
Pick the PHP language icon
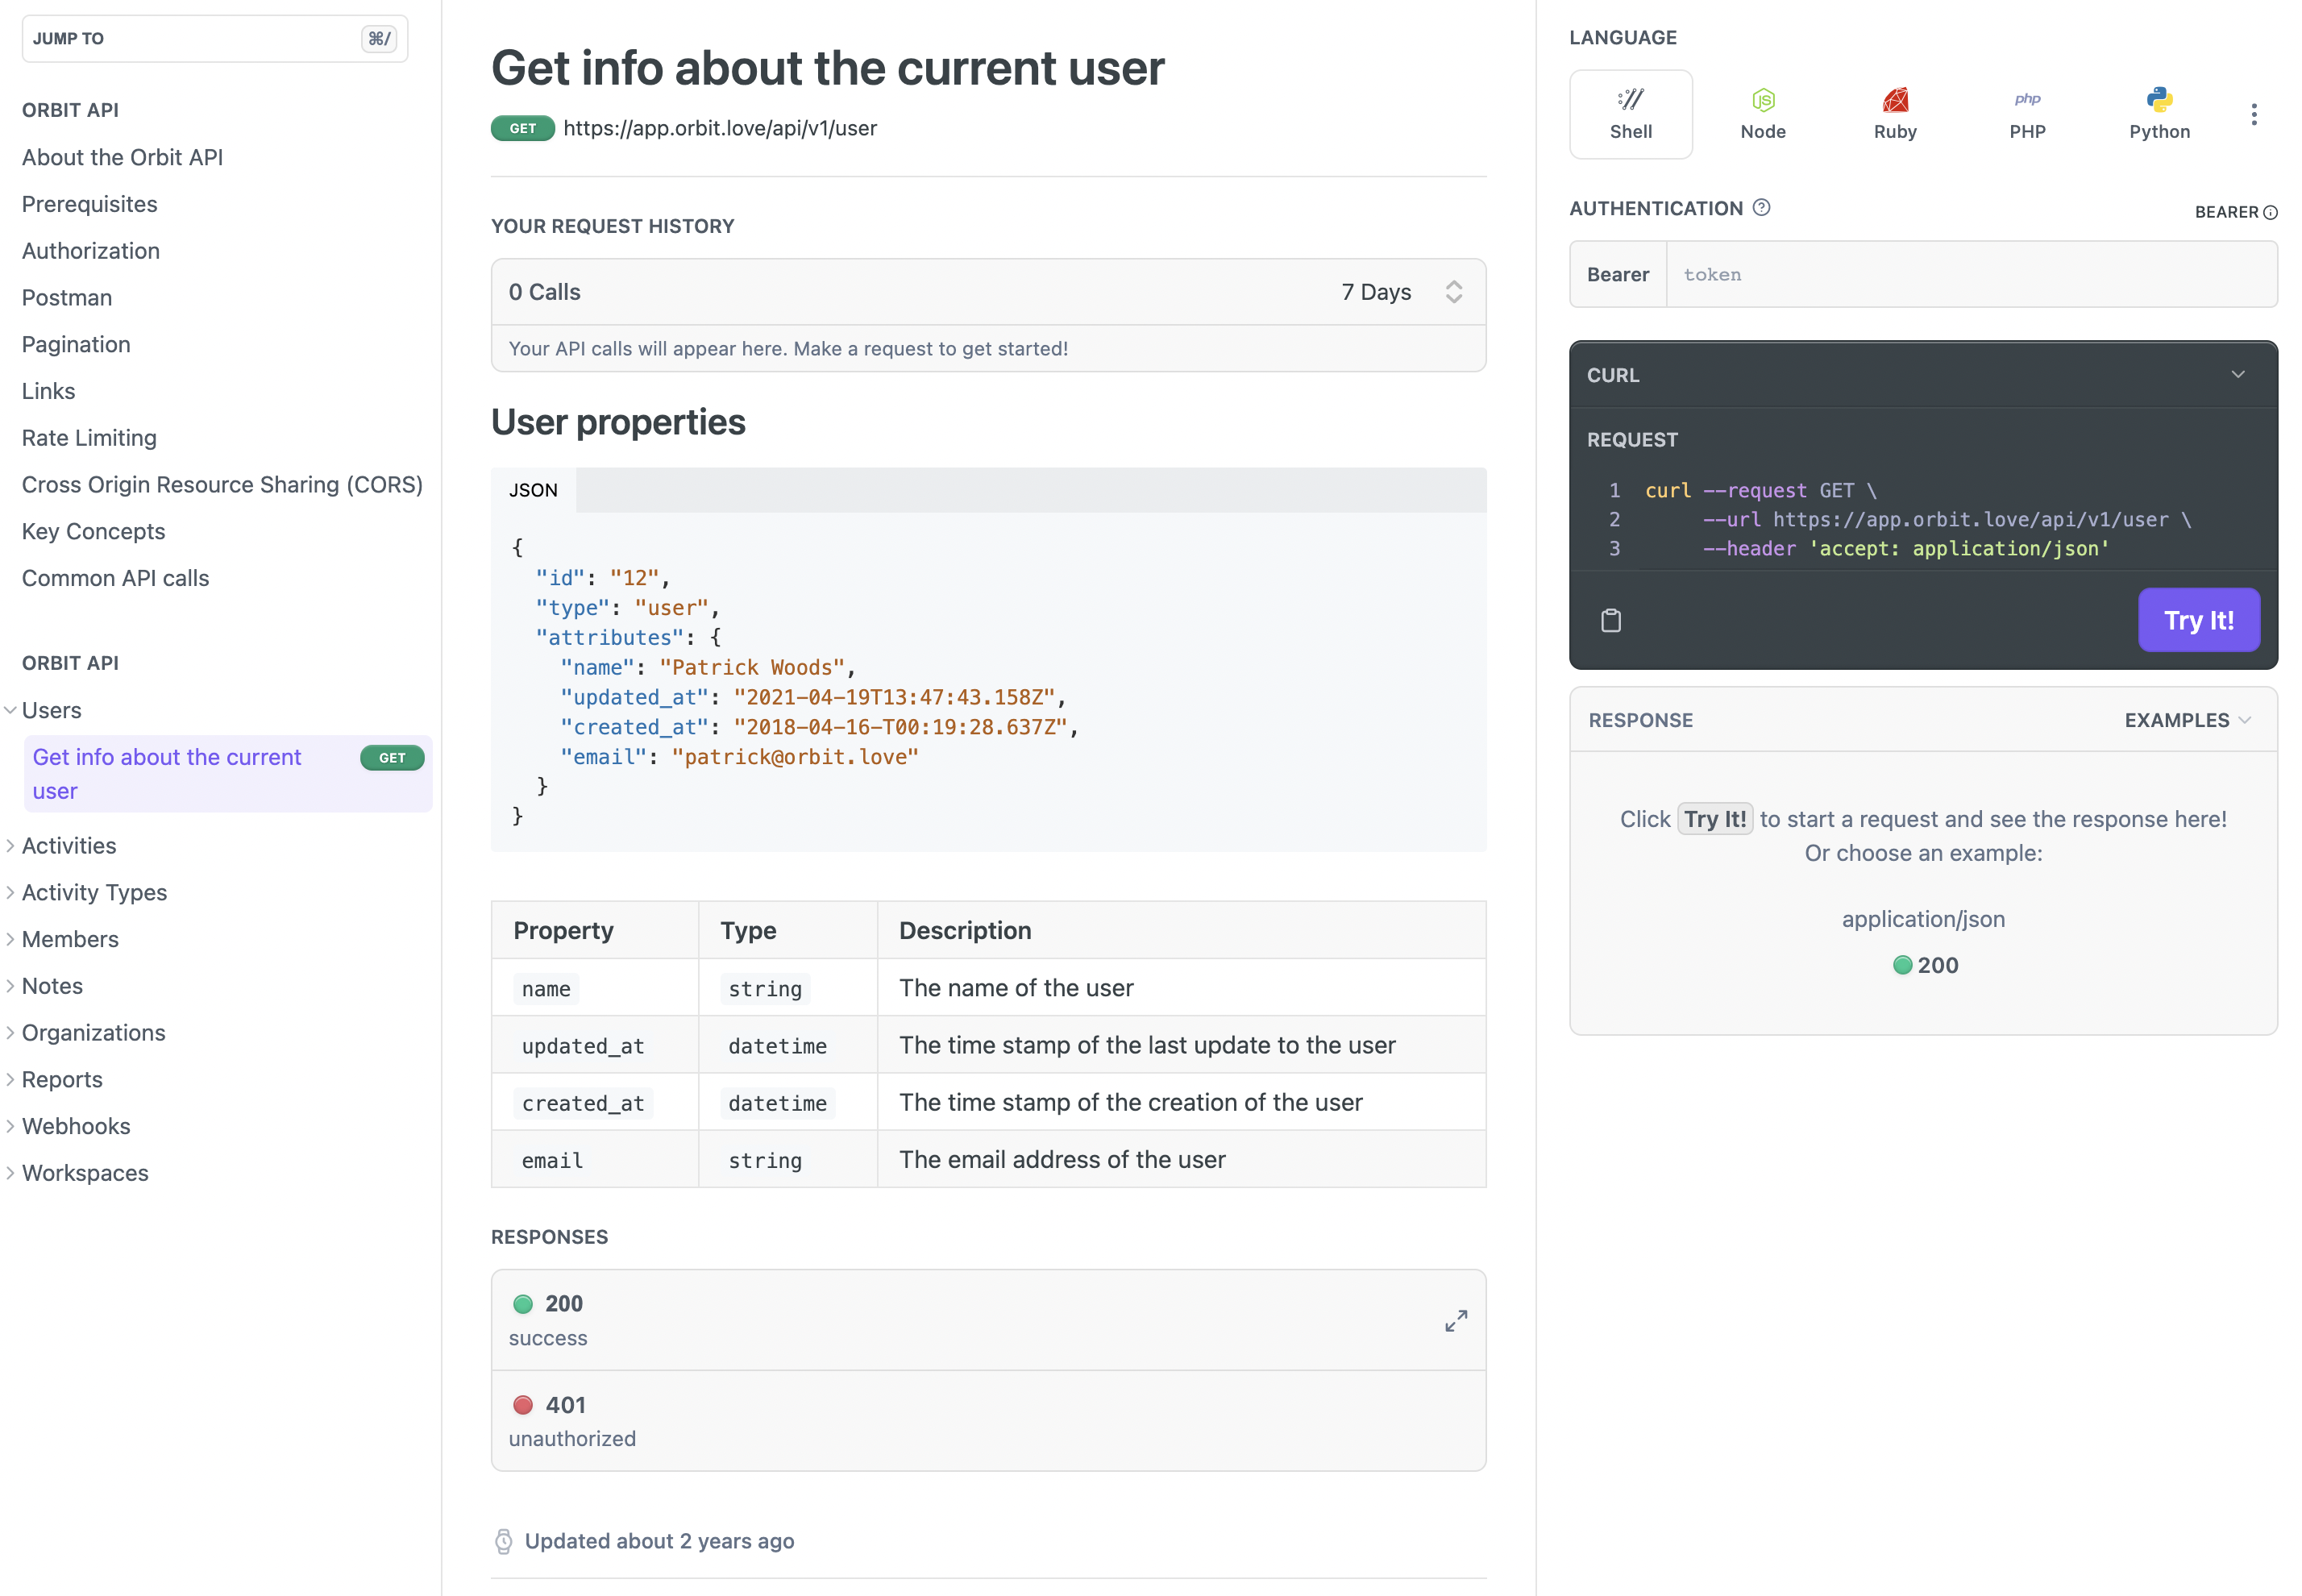pos(2027,99)
